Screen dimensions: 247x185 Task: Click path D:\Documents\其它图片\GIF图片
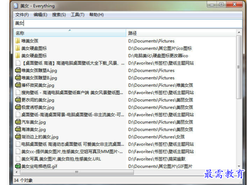pos(160,166)
